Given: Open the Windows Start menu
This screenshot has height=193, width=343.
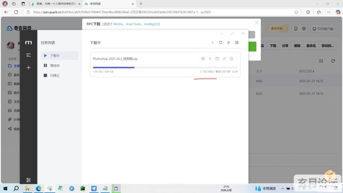Looking at the screenshot, I should click(5, 188).
